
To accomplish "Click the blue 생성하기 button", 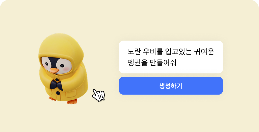I will click(x=171, y=86).
